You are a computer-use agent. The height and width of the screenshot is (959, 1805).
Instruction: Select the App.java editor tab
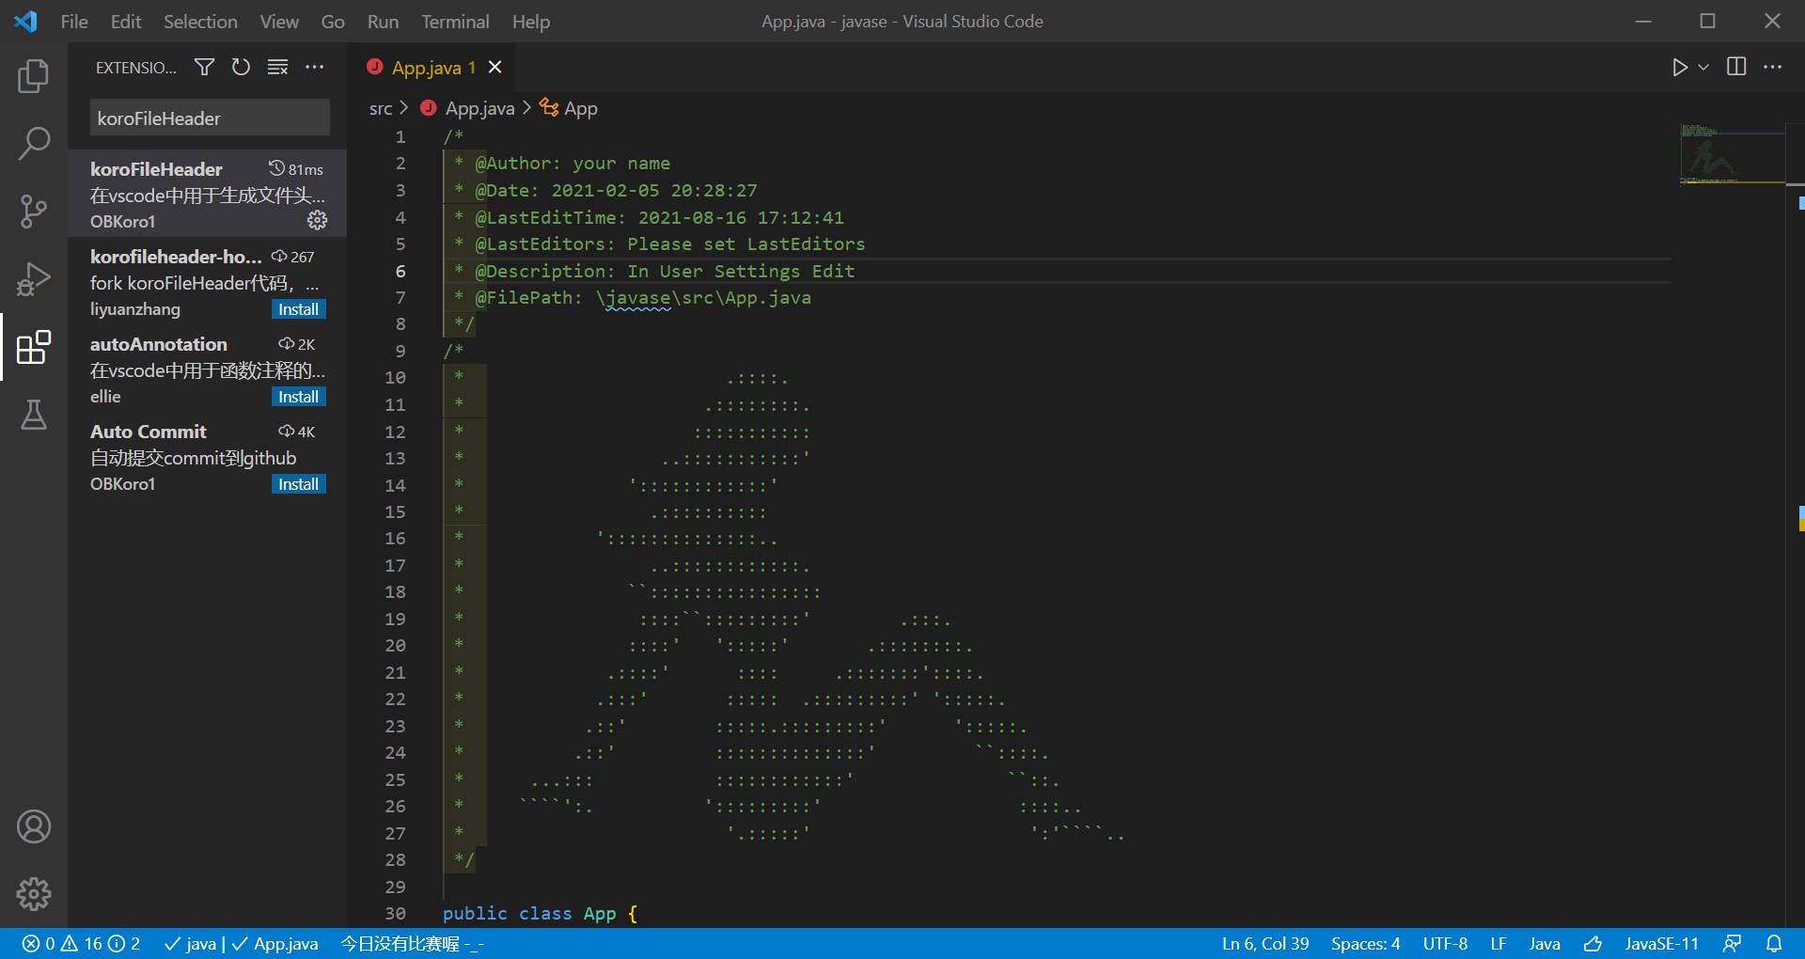tap(432, 67)
